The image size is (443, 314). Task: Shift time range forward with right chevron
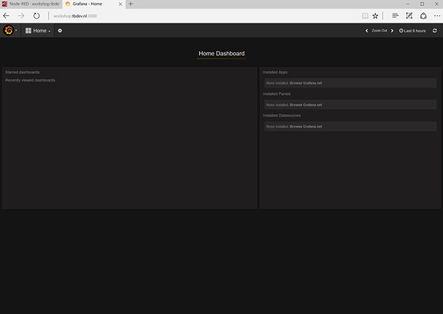[x=392, y=31]
